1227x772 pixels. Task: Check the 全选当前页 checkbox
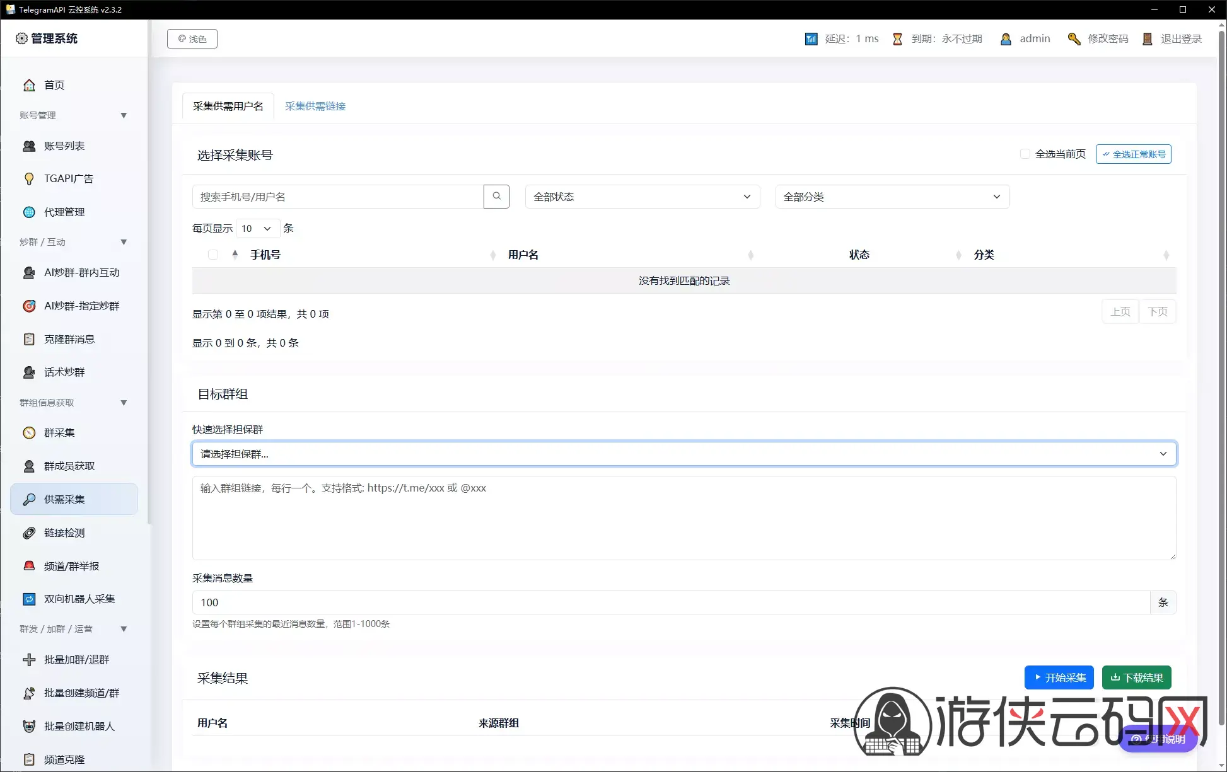[x=1025, y=154]
